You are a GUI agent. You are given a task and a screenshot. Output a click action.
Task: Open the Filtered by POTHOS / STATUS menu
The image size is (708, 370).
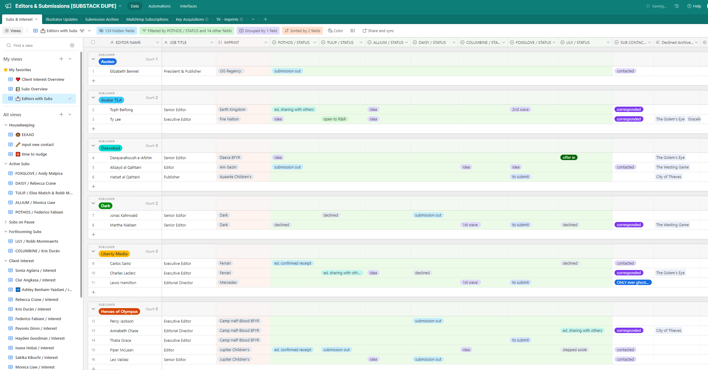(x=187, y=31)
